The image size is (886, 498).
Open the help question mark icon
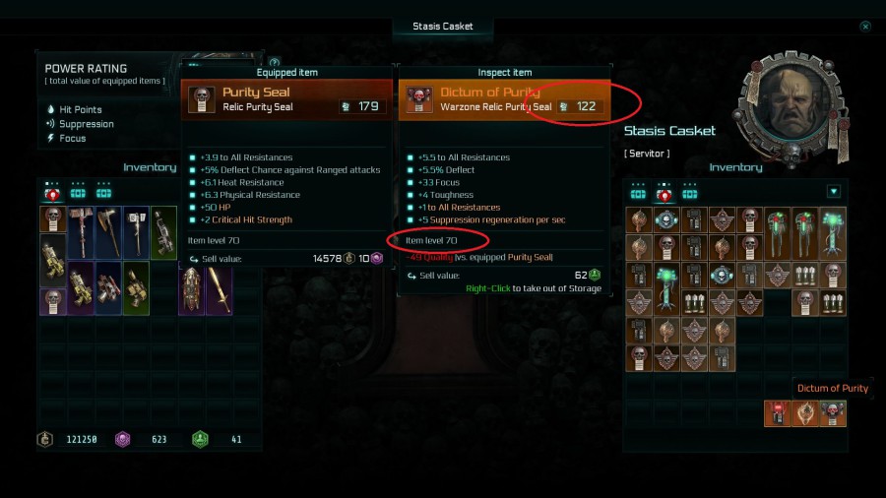(275, 62)
